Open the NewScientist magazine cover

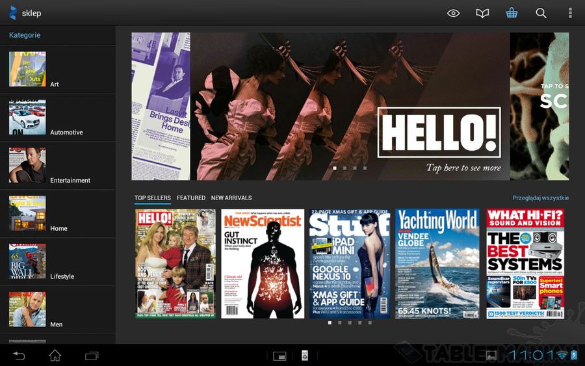263,264
